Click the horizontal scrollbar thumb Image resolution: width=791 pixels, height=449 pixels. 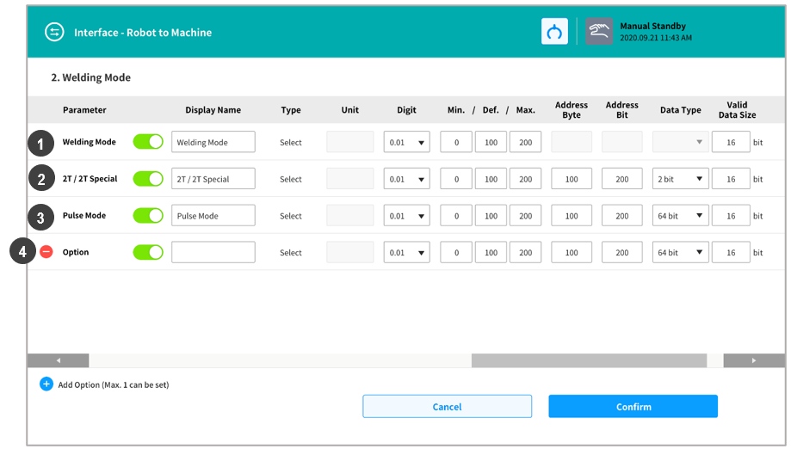tap(588, 360)
